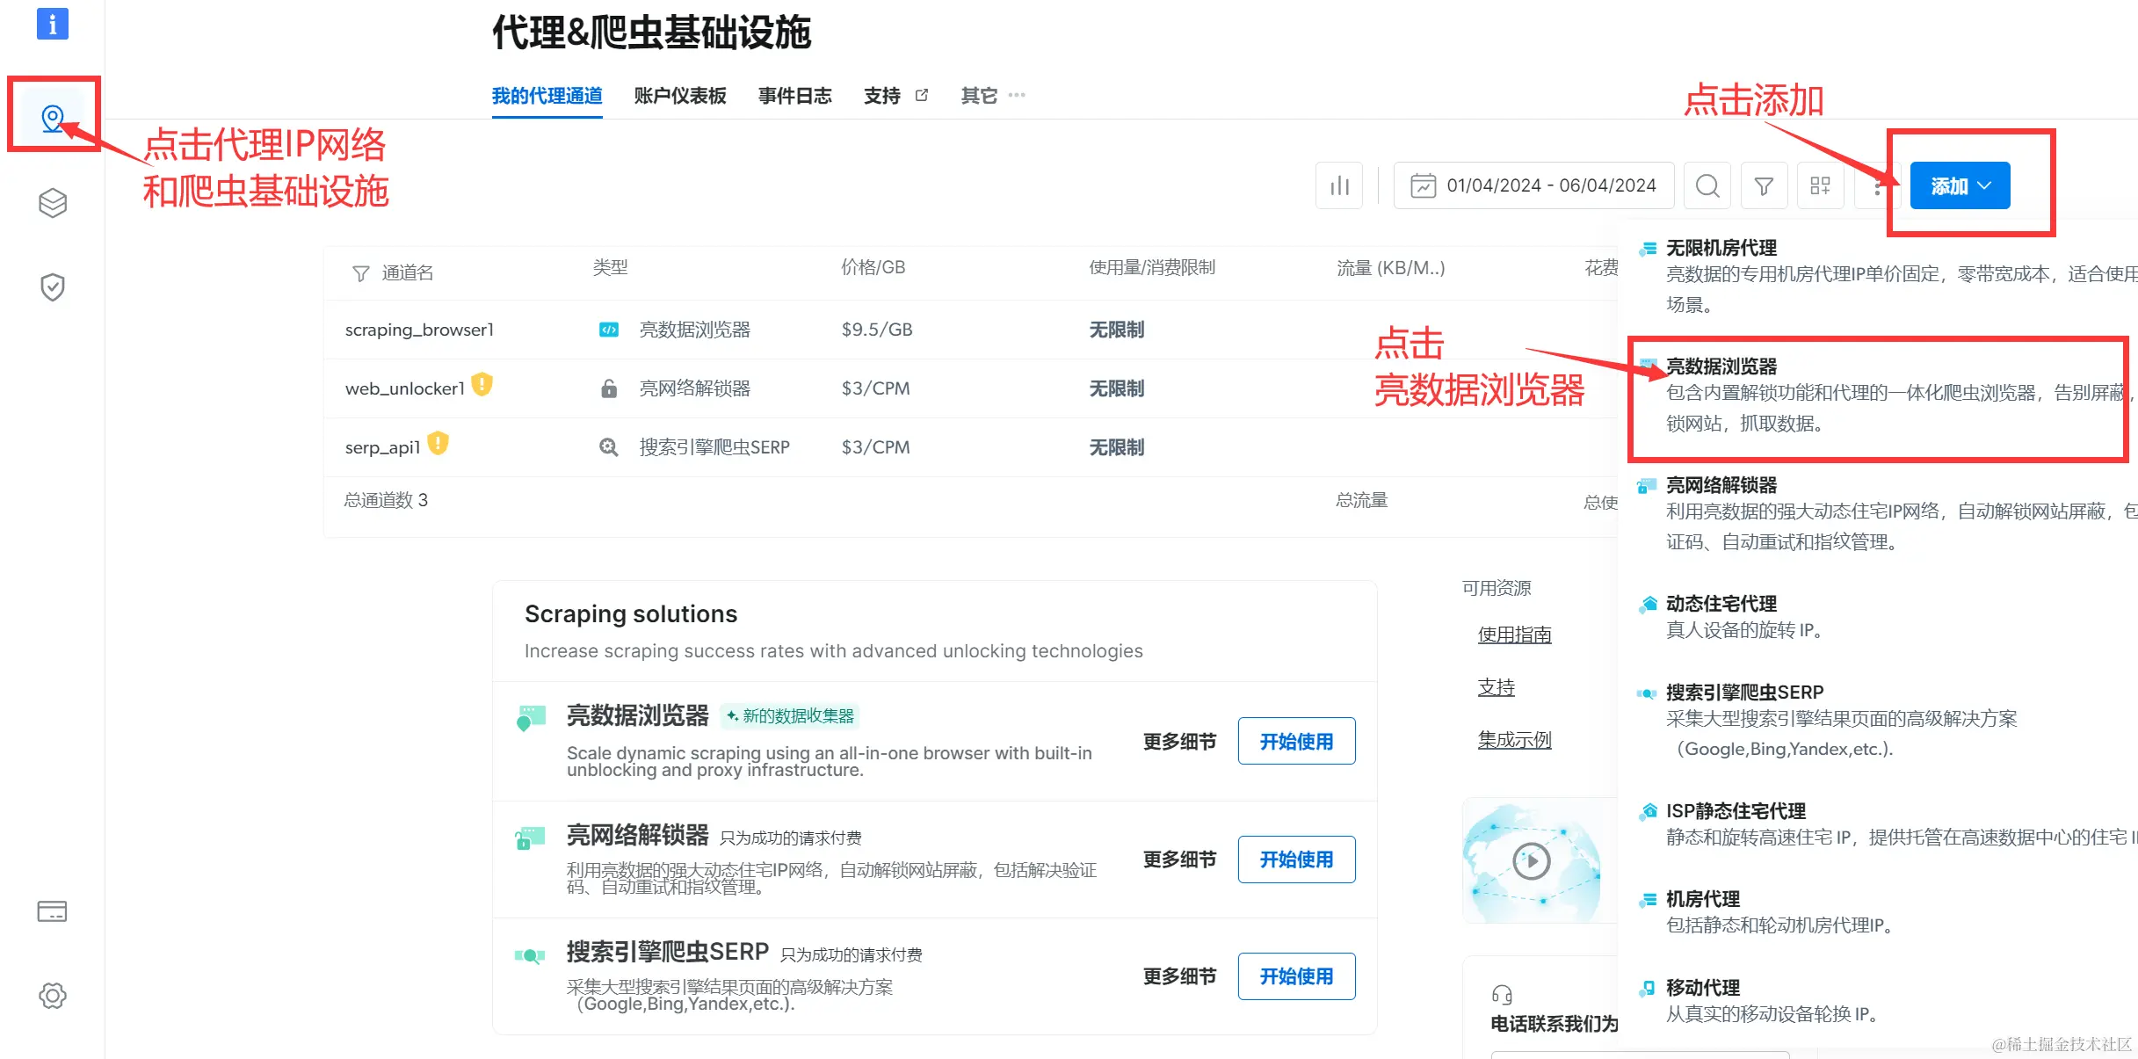Click the search magnifier toolbar icon
Image resolution: width=2138 pixels, height=1059 pixels.
[x=1707, y=185]
